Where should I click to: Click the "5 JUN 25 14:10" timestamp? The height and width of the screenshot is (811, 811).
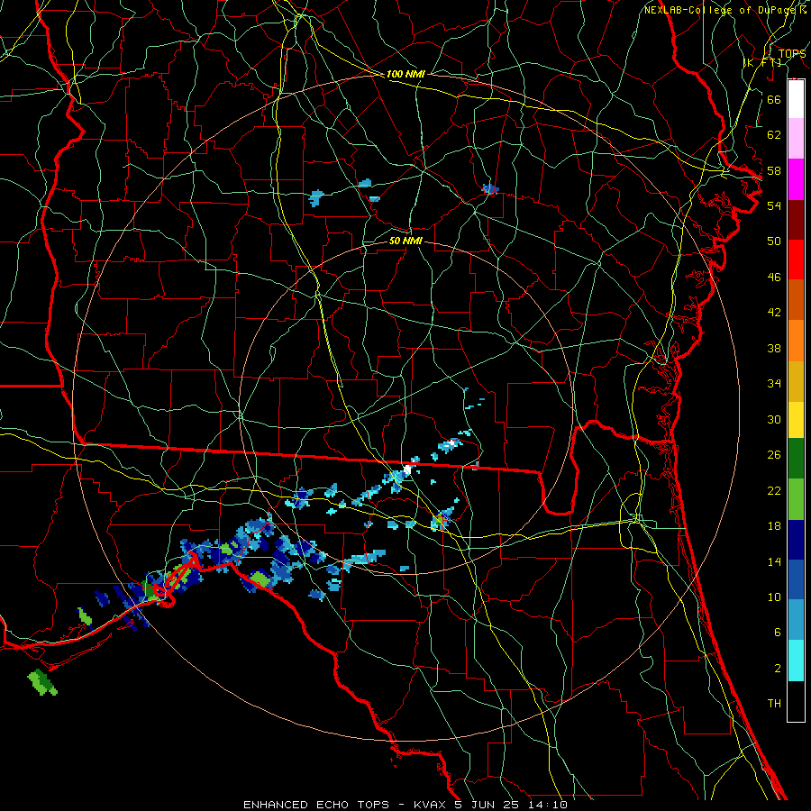pos(511,805)
